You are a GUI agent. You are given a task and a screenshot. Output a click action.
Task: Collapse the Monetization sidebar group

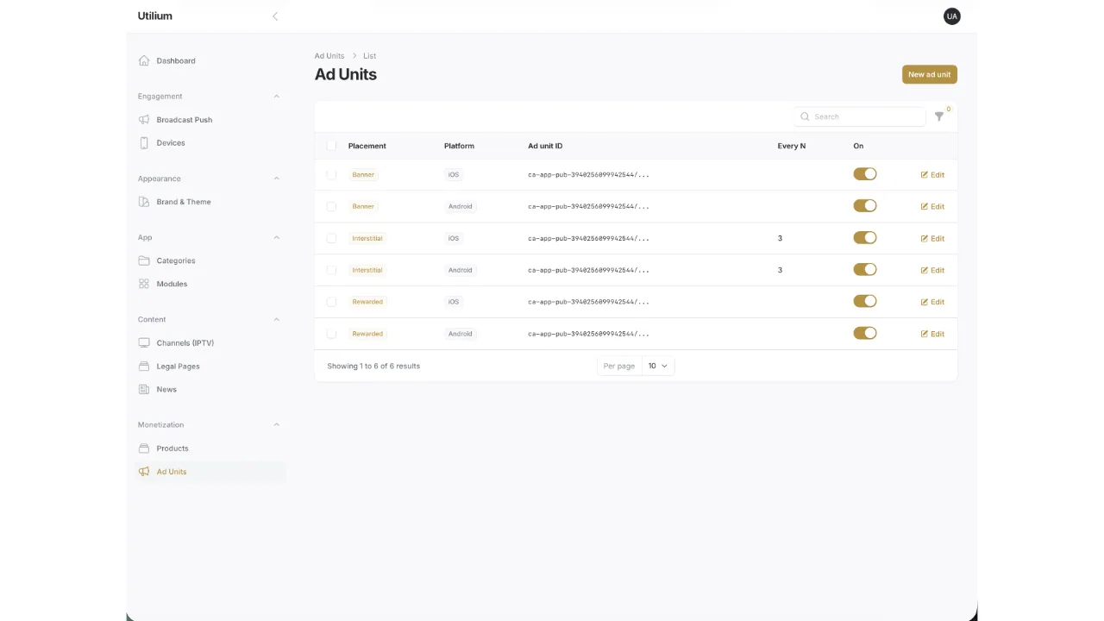[x=276, y=425]
